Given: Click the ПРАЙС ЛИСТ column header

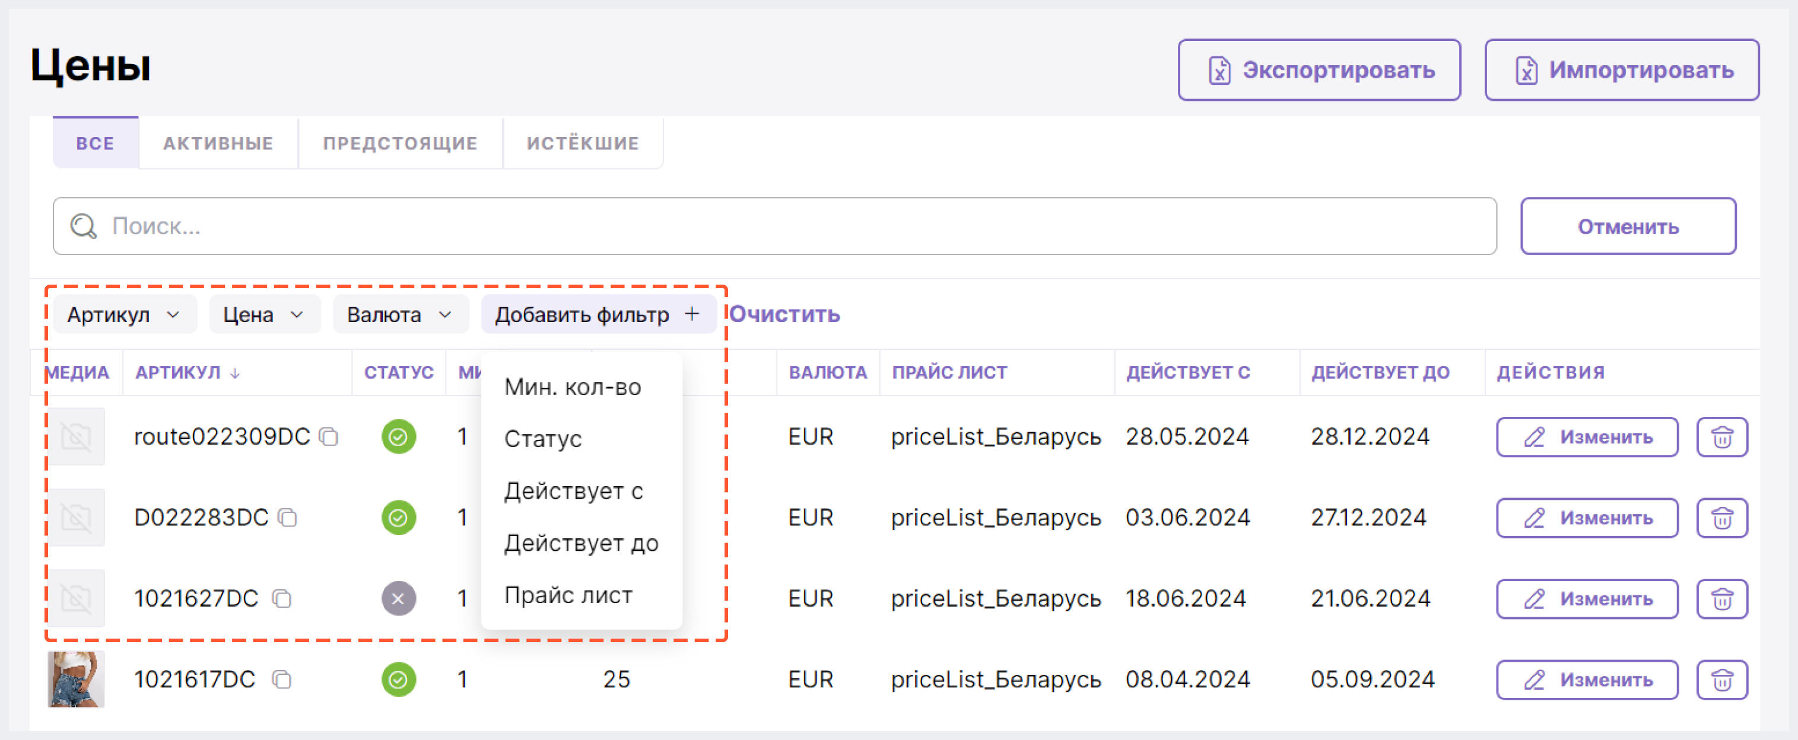Looking at the screenshot, I should pyautogui.click(x=949, y=372).
